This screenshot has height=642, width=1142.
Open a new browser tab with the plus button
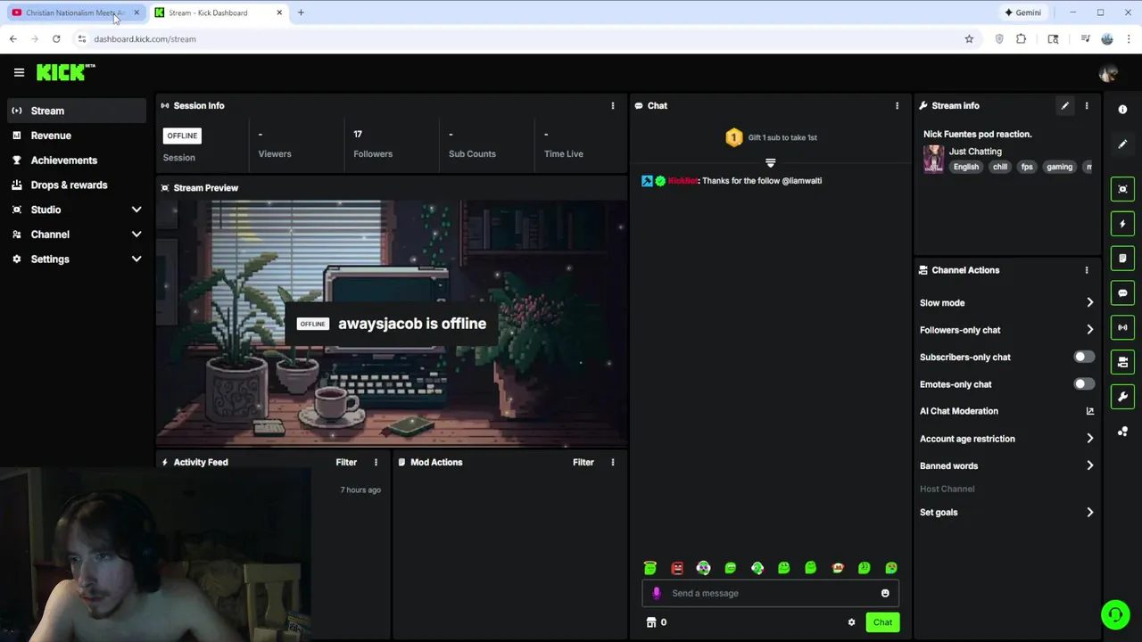coord(301,12)
